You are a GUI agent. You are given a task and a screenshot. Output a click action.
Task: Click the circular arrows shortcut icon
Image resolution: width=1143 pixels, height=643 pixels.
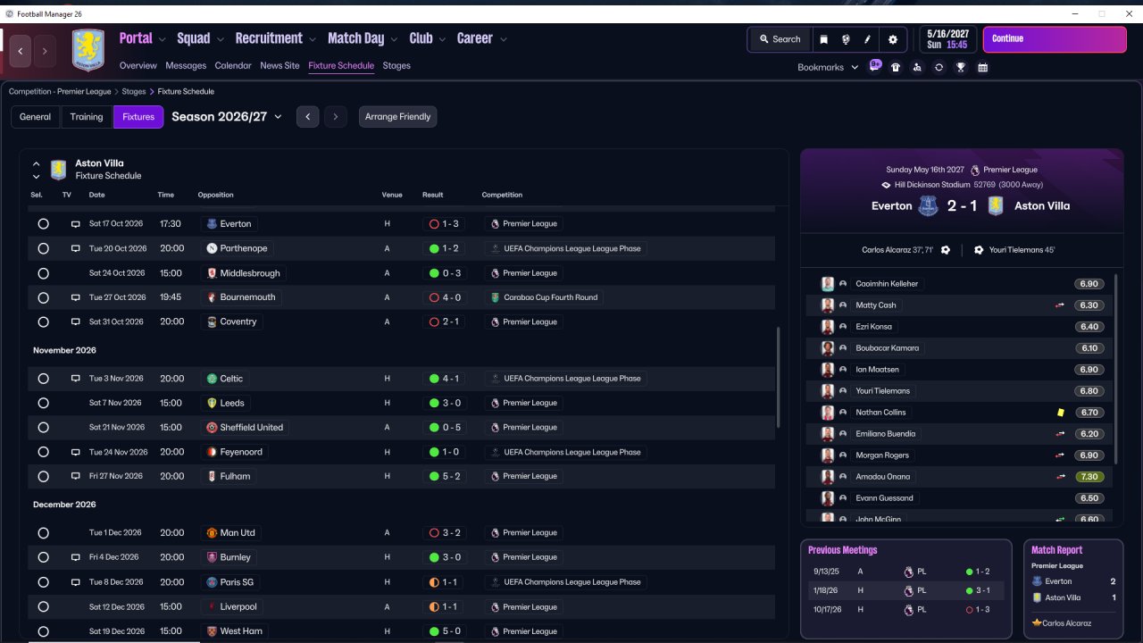coord(939,67)
